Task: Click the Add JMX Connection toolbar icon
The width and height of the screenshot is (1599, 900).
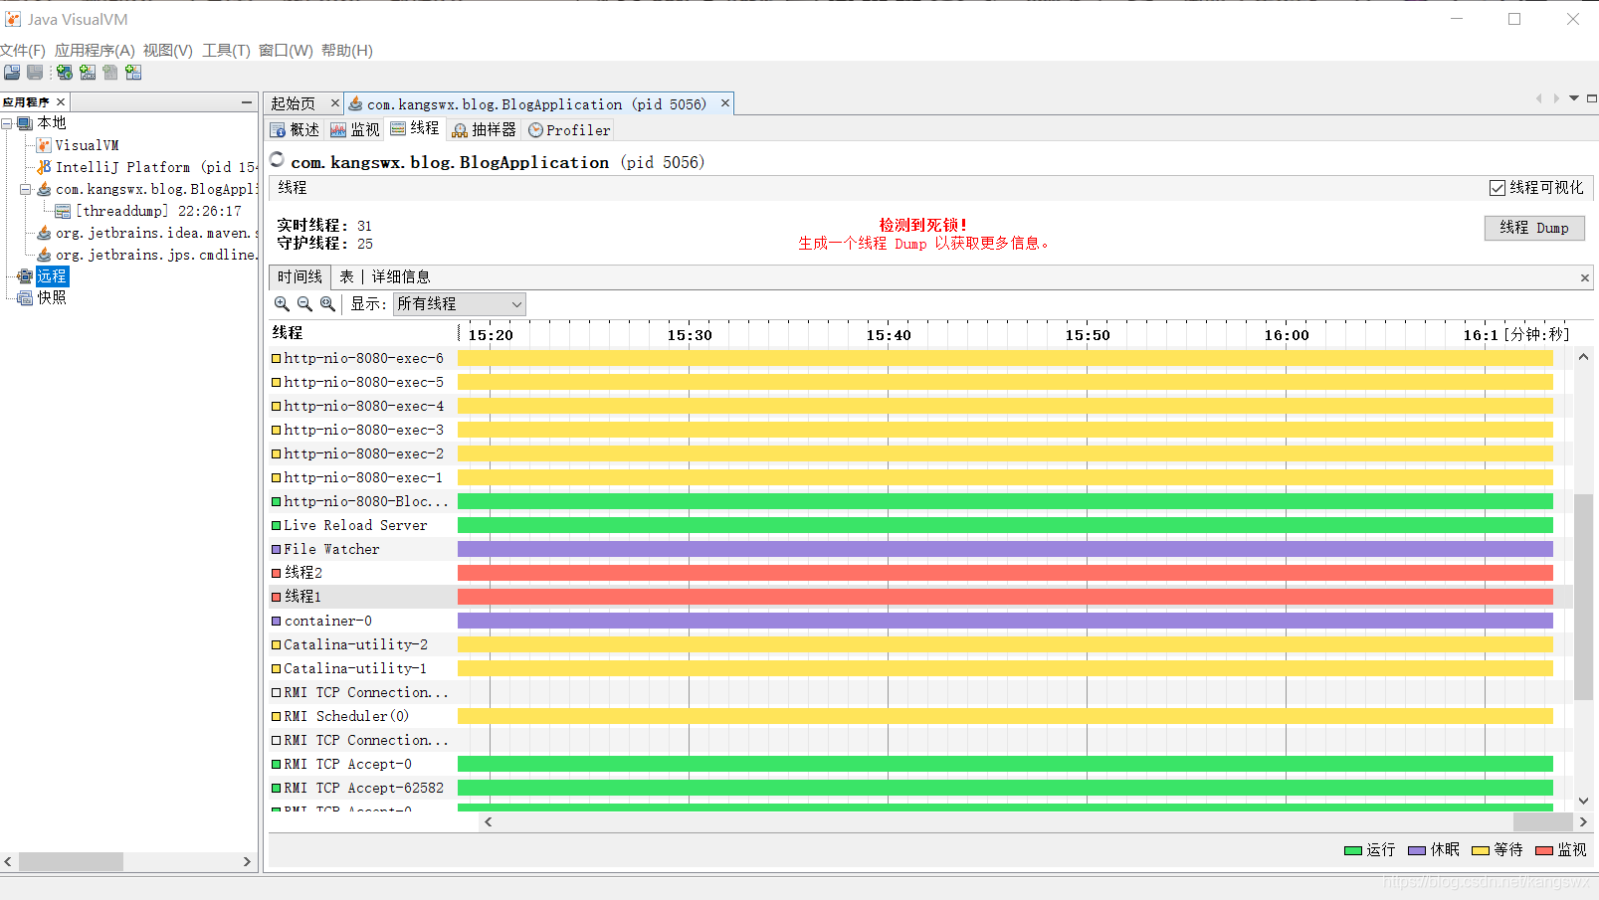Action: [x=88, y=73]
